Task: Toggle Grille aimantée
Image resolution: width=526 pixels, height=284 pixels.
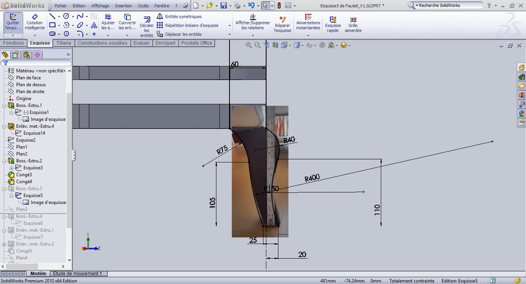Action: (353, 25)
